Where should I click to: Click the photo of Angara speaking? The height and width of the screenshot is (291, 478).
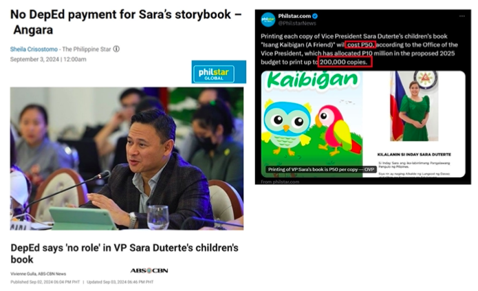pyautogui.click(x=127, y=159)
